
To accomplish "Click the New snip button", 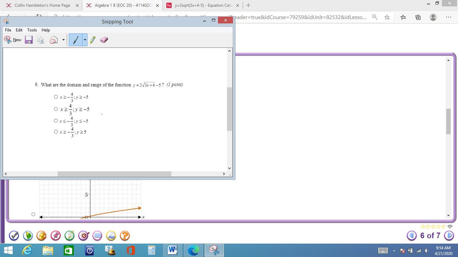I will tap(12, 40).
